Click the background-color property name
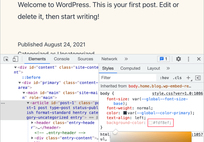This screenshot has width=204, height=142. pos(125,122)
